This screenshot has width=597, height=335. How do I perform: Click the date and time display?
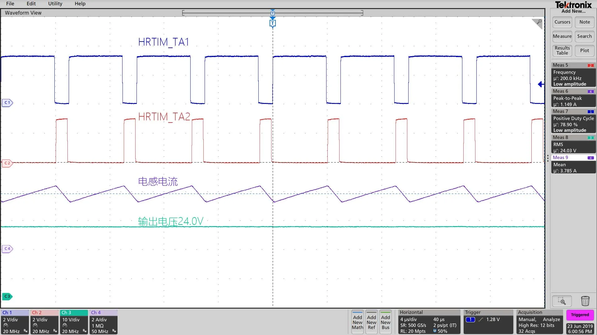tap(580, 329)
